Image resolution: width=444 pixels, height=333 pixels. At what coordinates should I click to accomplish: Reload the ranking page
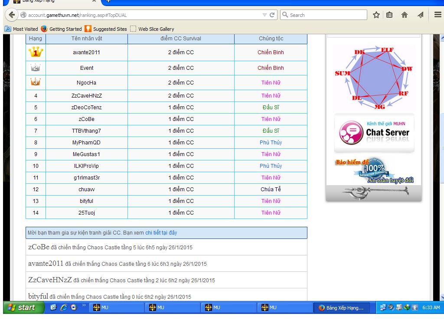(272, 15)
